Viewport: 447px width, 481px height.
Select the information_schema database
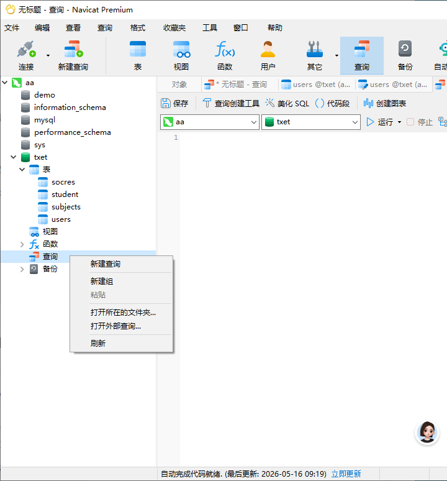70,108
